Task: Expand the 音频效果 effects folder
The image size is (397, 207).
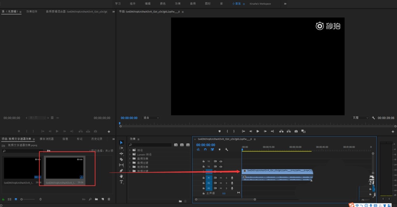Action: (x=130, y=159)
